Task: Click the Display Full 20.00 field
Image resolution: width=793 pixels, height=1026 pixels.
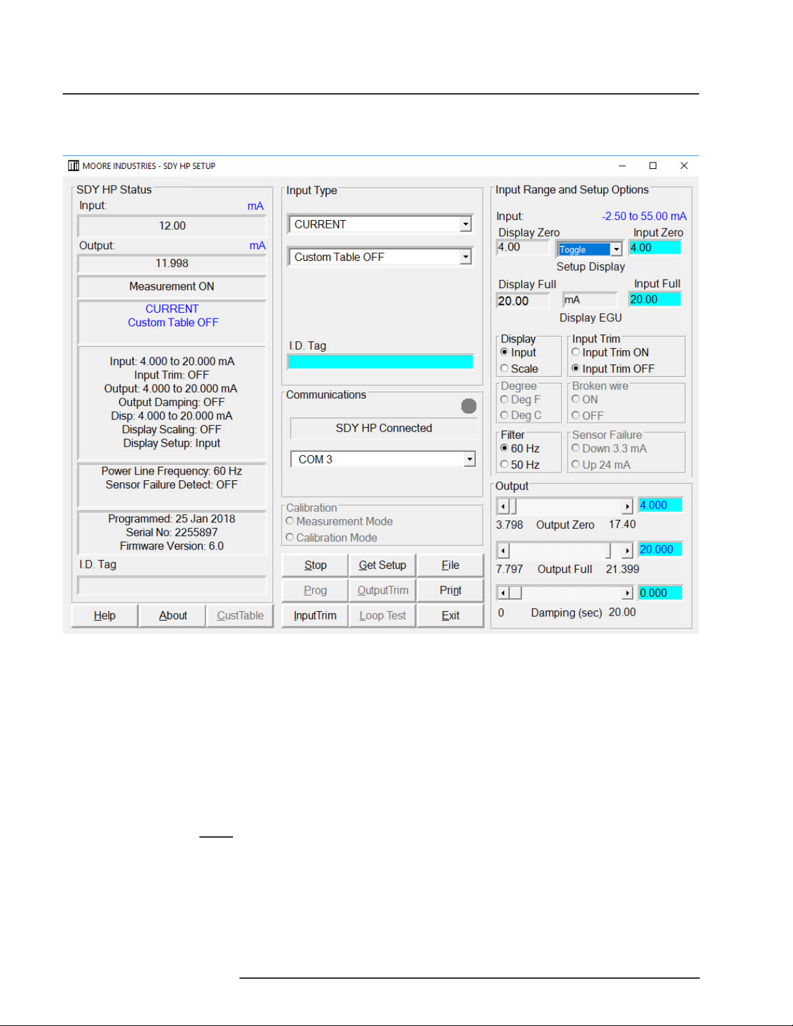Action: pos(523,300)
